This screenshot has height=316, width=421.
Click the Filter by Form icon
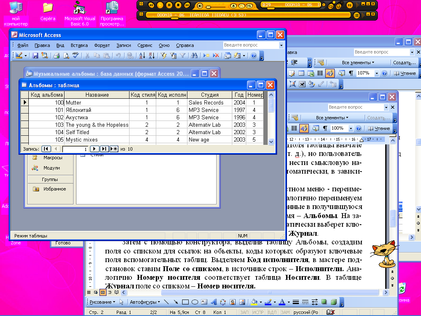pos(173,56)
